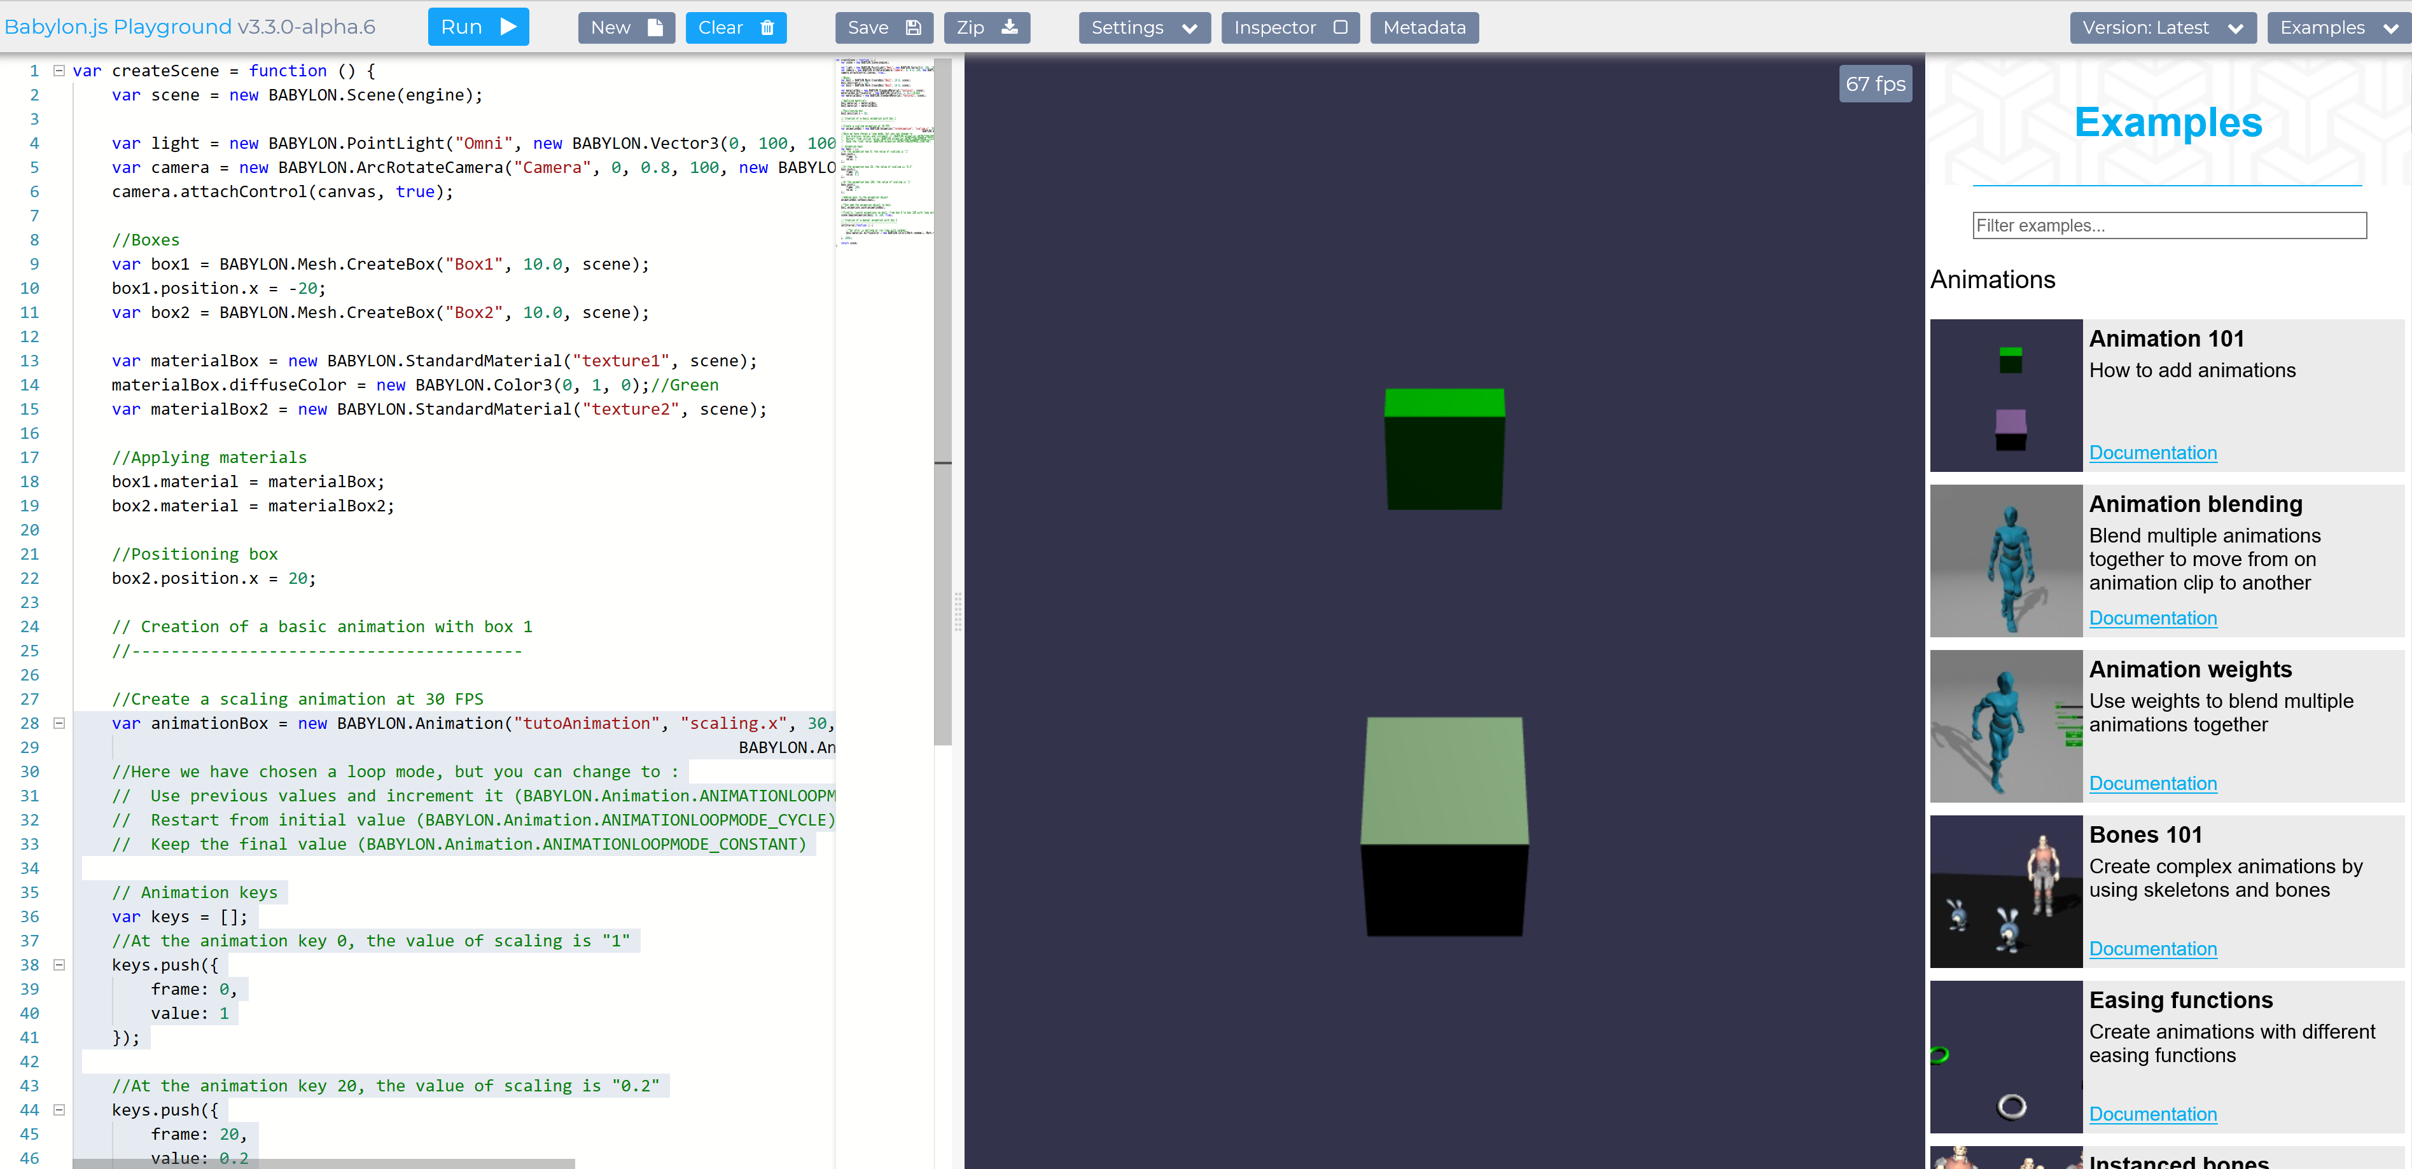The height and width of the screenshot is (1169, 2412).
Task: Open Documentation link for Animation blending
Action: tap(2152, 619)
